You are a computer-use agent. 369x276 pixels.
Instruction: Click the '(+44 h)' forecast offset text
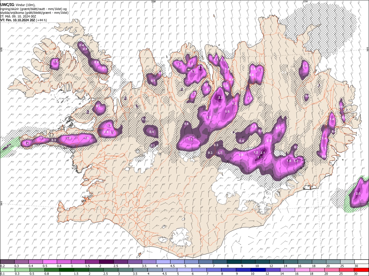click(x=42, y=20)
